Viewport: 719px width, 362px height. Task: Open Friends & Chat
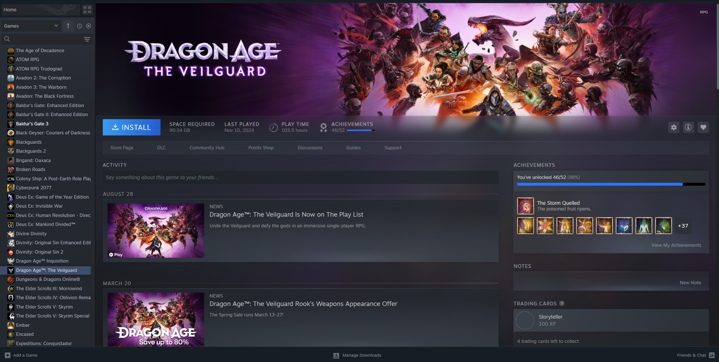coord(696,355)
